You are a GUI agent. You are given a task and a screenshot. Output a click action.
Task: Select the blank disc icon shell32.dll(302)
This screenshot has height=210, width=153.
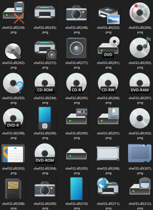140,118
